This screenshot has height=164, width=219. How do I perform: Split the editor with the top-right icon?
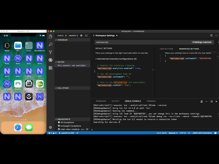click(x=211, y=36)
